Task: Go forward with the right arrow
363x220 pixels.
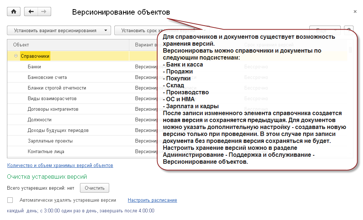Action: pyautogui.click(x=44, y=12)
